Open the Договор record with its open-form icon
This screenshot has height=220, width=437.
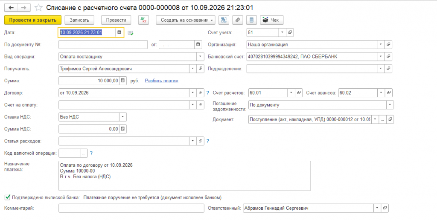point(201,93)
